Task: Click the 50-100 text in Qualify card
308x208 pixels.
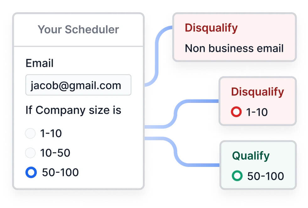Action: (265, 176)
